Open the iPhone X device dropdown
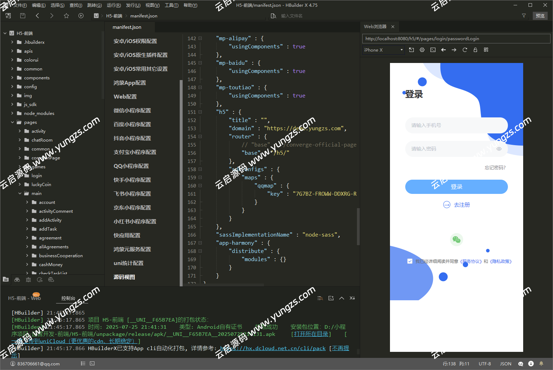 click(384, 50)
